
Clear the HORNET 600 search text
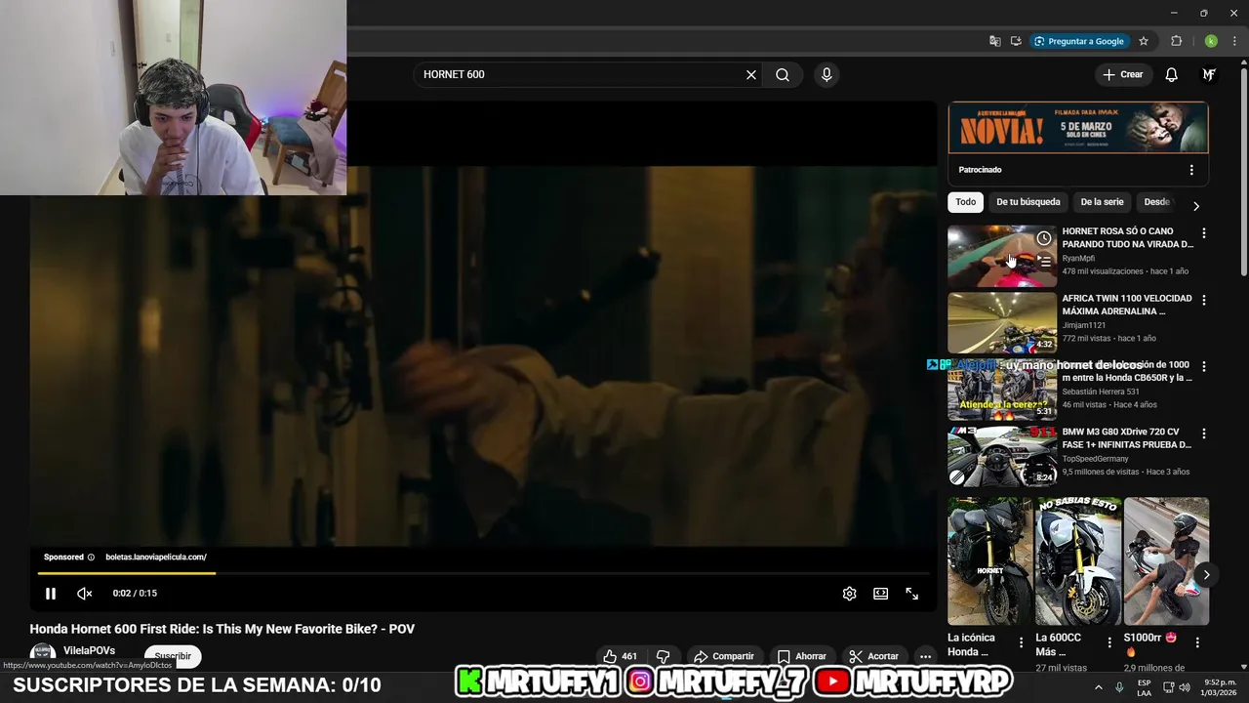coord(751,74)
